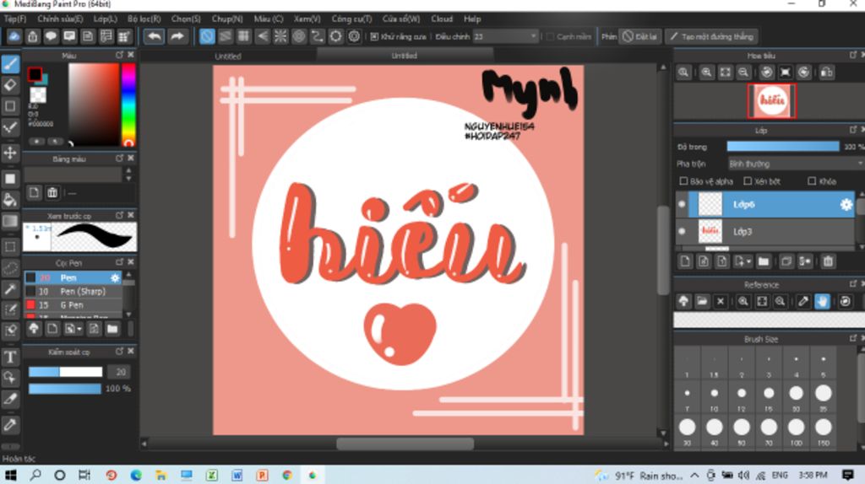The image size is (865, 484).
Task: Open the add-brush dropdown in Cọ panel
Action: point(79,330)
